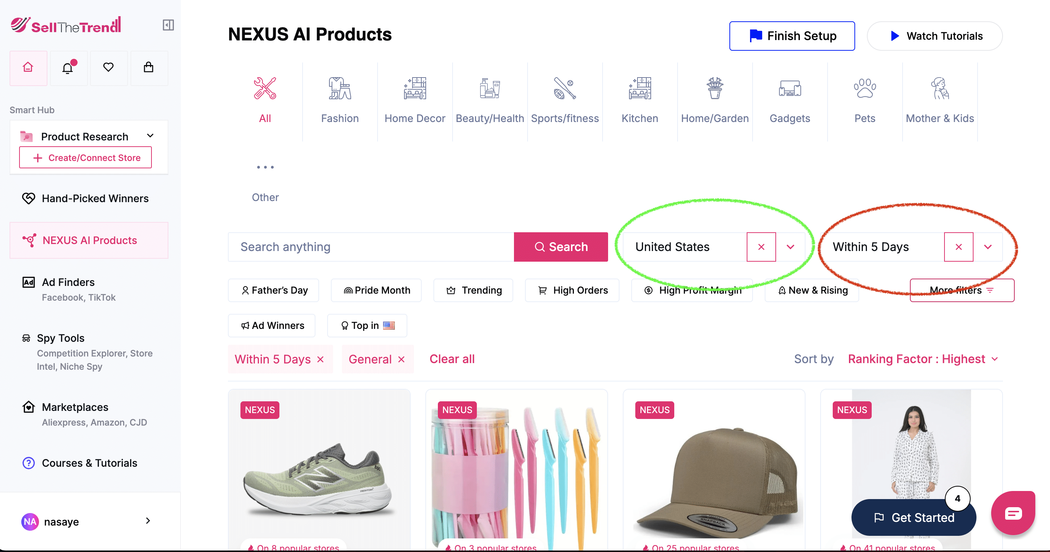Screen dimensions: 1050x552
Task: Focus the Search anything input field
Action: pos(371,247)
